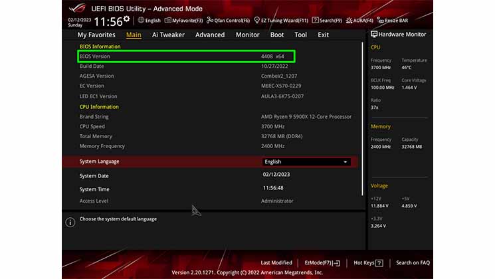Screen dimensions: 495x279
Task: Open the My Favorites tab
Action: tap(96, 35)
